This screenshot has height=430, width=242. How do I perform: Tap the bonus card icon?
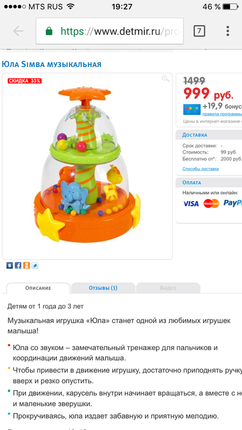pos(192,109)
